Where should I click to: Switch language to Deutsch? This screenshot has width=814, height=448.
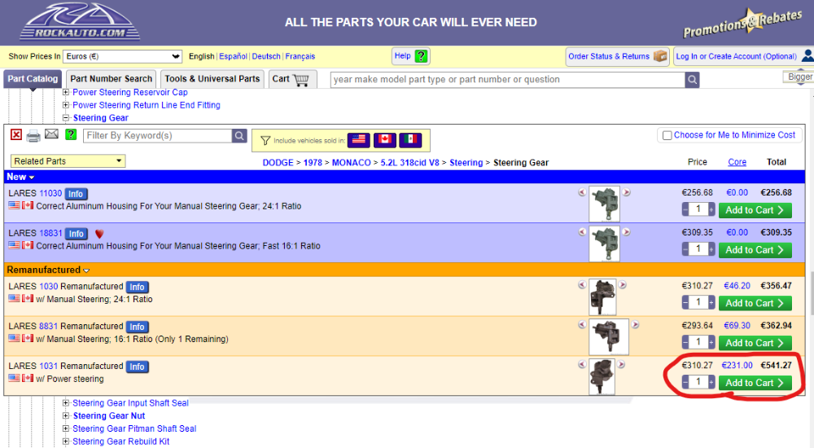tap(266, 56)
